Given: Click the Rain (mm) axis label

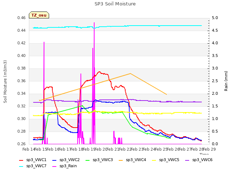Looking at the screenshot, I should pyautogui.click(x=226, y=81).
